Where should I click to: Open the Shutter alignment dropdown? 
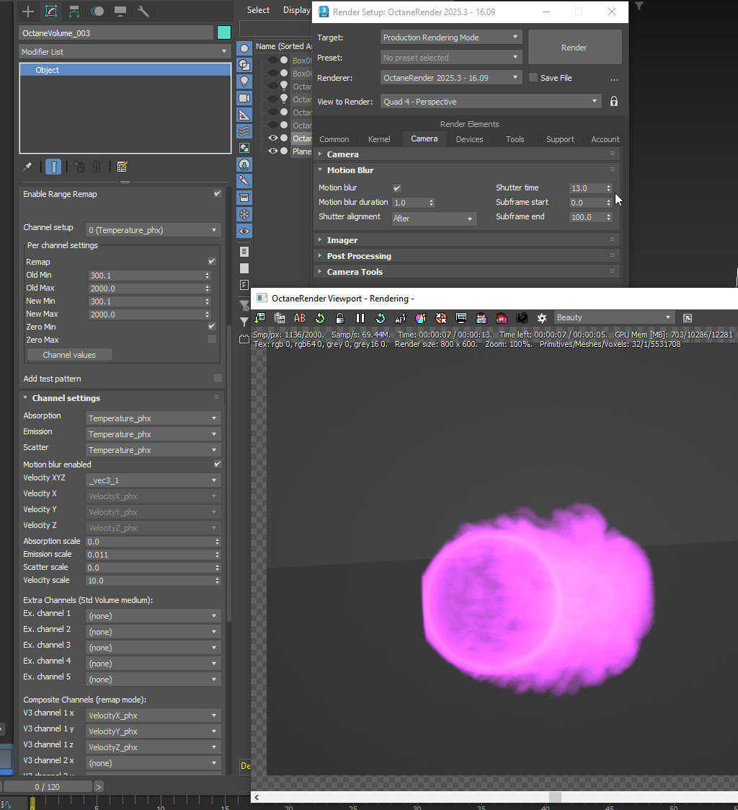point(434,219)
